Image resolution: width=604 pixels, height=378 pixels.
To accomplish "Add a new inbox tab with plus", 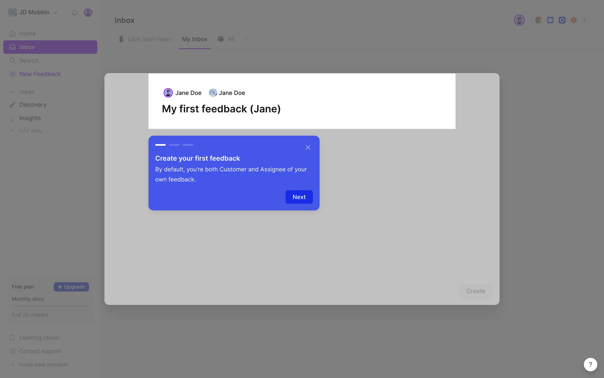I will (246, 39).
